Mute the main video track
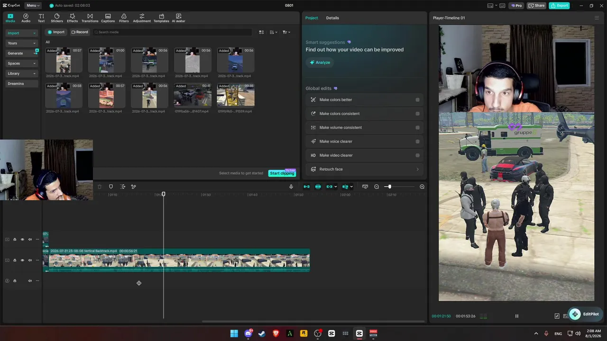The image size is (607, 341). point(30,260)
